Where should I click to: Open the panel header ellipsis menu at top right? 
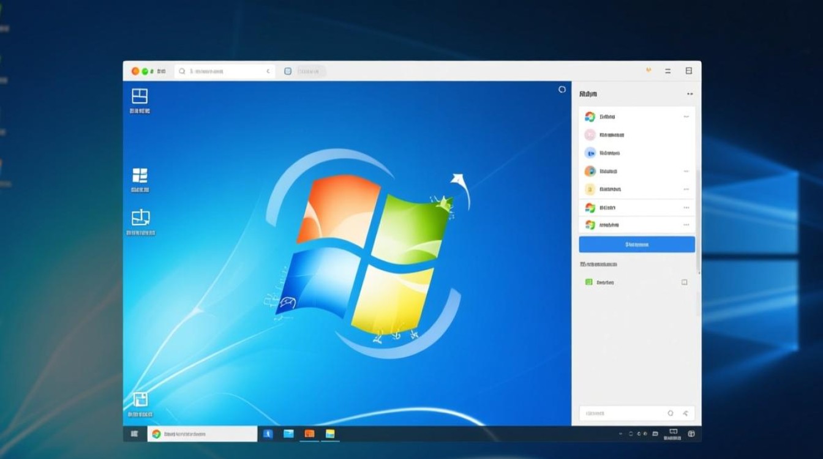click(690, 93)
